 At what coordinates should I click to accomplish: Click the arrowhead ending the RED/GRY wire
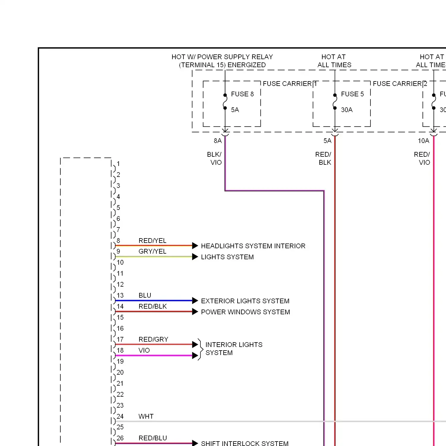195,345
